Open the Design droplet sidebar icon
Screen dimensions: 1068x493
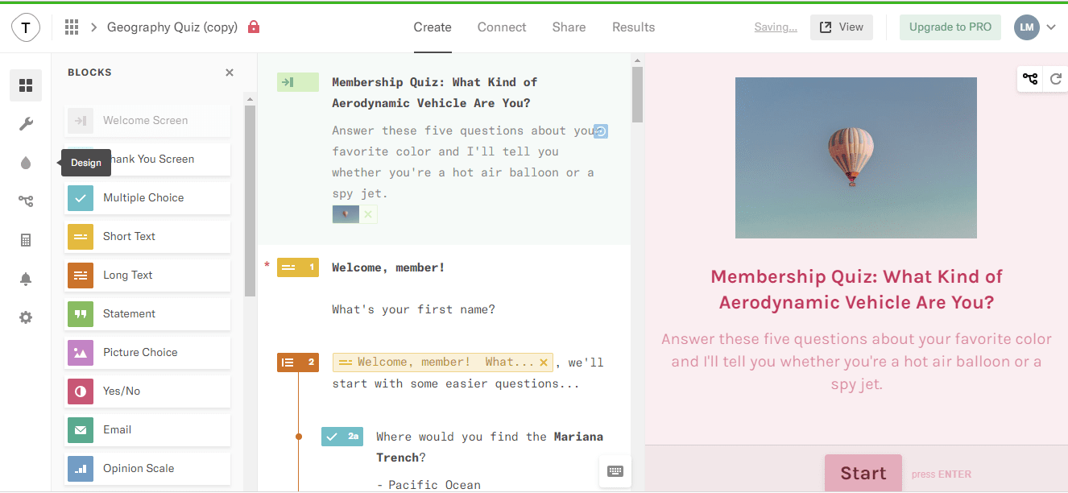[x=26, y=163]
